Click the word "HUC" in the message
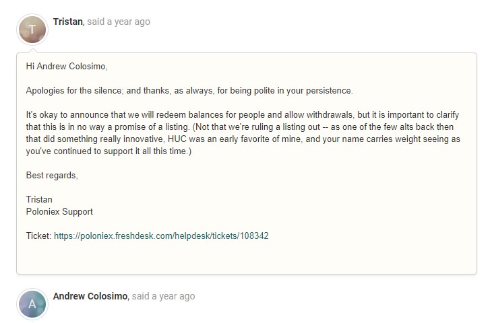Image resolution: width=490 pixels, height=323 pixels. [177, 139]
